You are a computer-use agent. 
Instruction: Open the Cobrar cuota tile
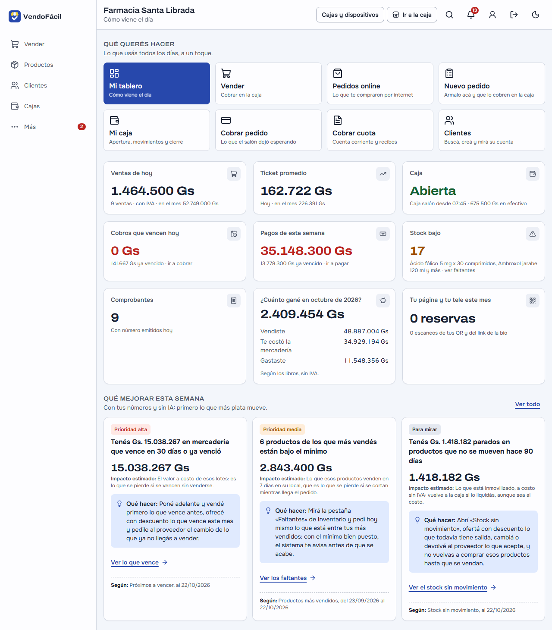(x=380, y=130)
